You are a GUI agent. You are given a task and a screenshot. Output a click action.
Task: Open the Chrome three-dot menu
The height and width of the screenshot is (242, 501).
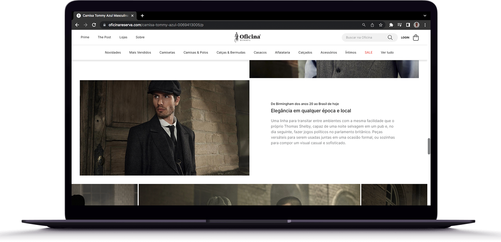[425, 25]
